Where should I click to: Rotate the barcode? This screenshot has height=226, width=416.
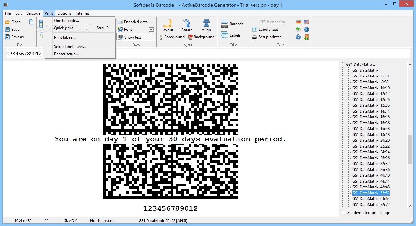pos(187,26)
